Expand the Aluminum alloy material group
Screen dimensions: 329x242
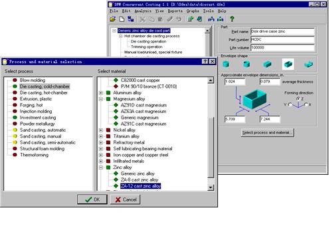click(x=101, y=92)
